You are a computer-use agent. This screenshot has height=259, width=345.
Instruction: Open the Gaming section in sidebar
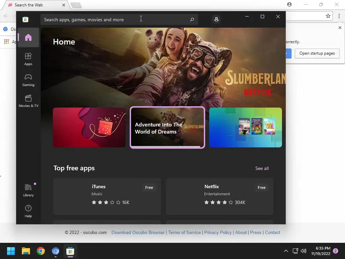28,80
